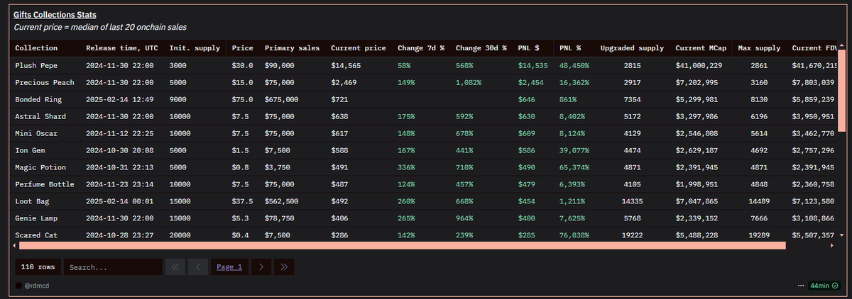Click Mini Oscar max supply 5614
This screenshot has width=852, height=299.
coord(759,133)
